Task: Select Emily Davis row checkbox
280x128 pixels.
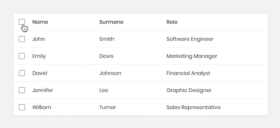Action: [22, 56]
